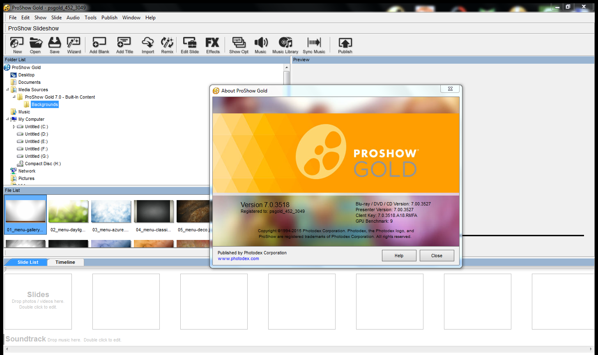598x355 pixels.
Task: Select Untitled (G:) drive
Action: [x=37, y=156]
